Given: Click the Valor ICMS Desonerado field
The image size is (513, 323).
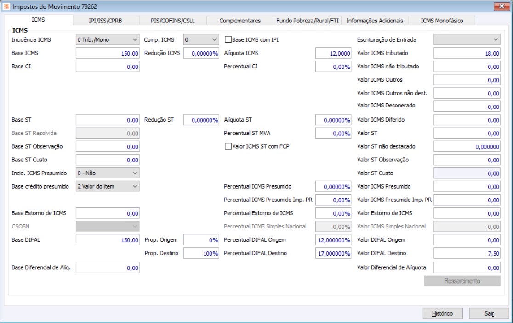Looking at the screenshot, I should pos(467,106).
